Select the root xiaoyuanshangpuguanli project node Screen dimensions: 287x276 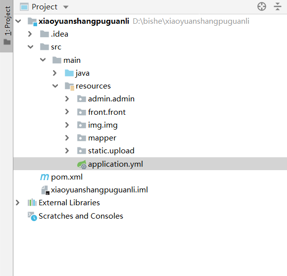[x=84, y=21]
